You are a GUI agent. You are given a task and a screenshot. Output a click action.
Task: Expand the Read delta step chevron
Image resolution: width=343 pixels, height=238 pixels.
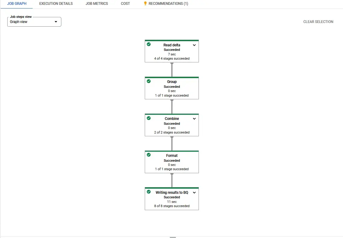coord(194,45)
